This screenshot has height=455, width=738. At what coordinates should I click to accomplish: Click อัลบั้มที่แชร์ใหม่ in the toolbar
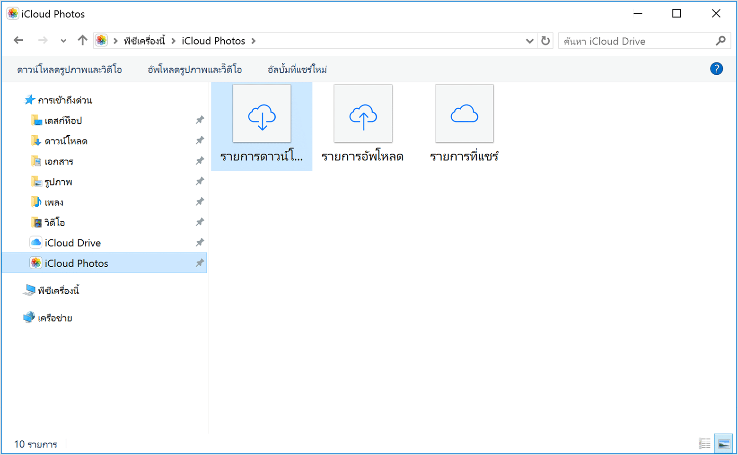297,70
